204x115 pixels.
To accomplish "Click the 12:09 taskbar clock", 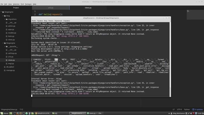I will pos(200,113).
